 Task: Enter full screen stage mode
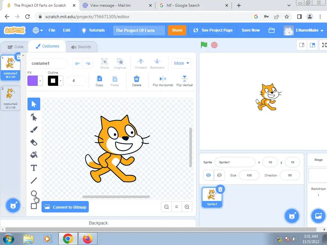tap(324, 45)
